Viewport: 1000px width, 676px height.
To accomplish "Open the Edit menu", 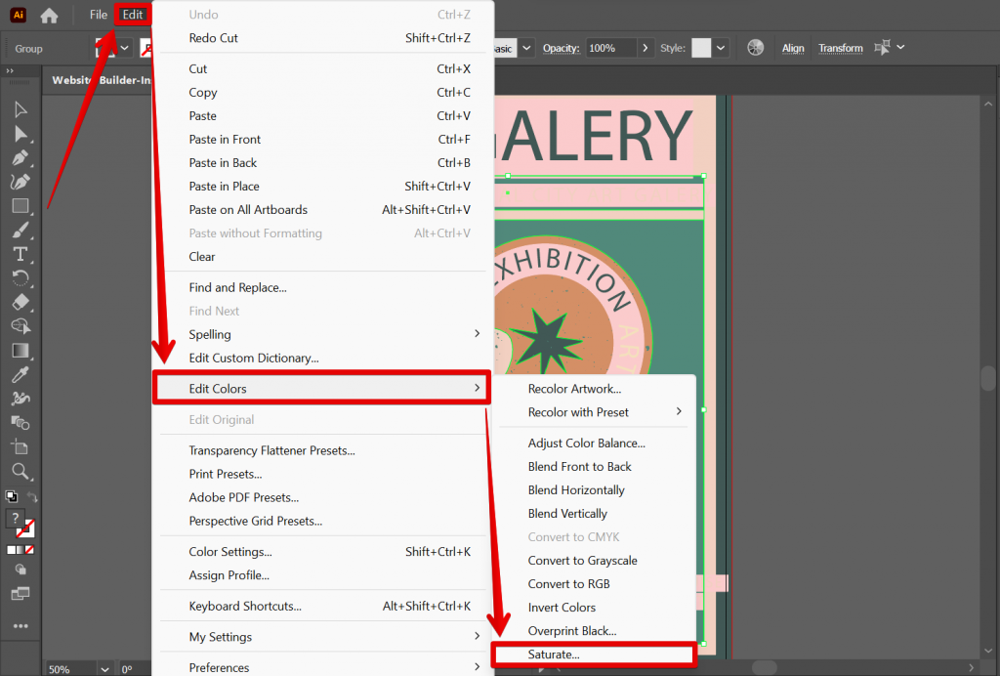I will point(132,14).
